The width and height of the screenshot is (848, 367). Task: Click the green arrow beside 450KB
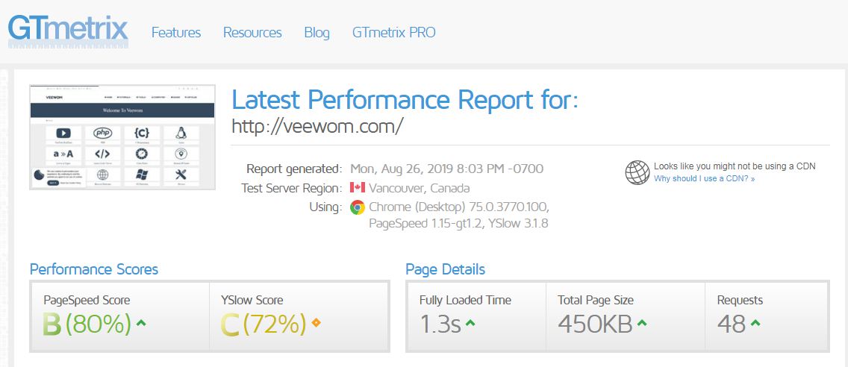[642, 323]
